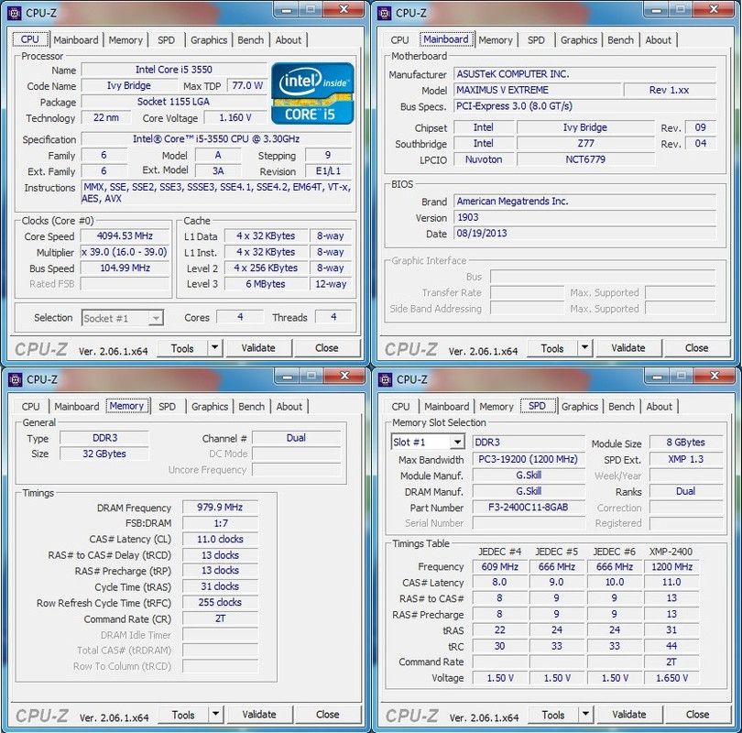Click DRAM Frequency value 979.9 MHz

point(220,508)
